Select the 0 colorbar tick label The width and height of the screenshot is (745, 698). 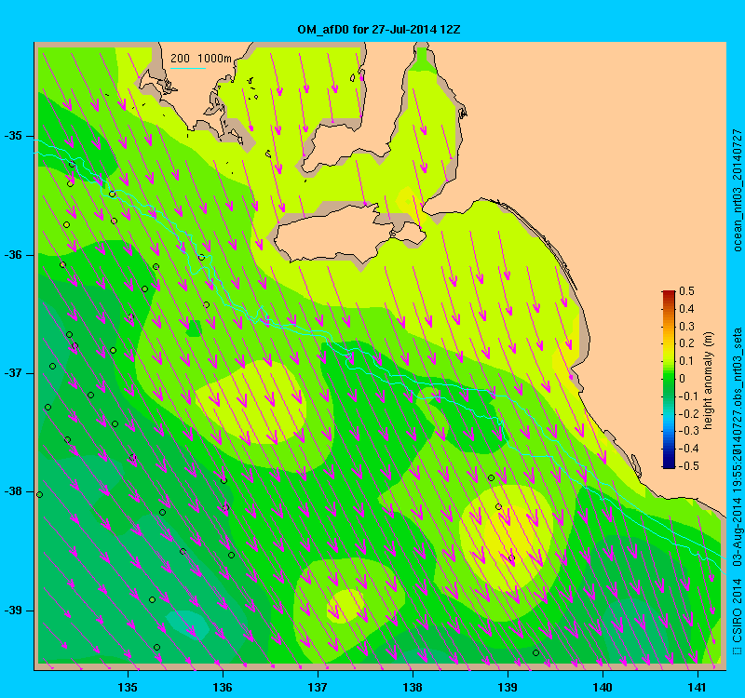coord(683,379)
